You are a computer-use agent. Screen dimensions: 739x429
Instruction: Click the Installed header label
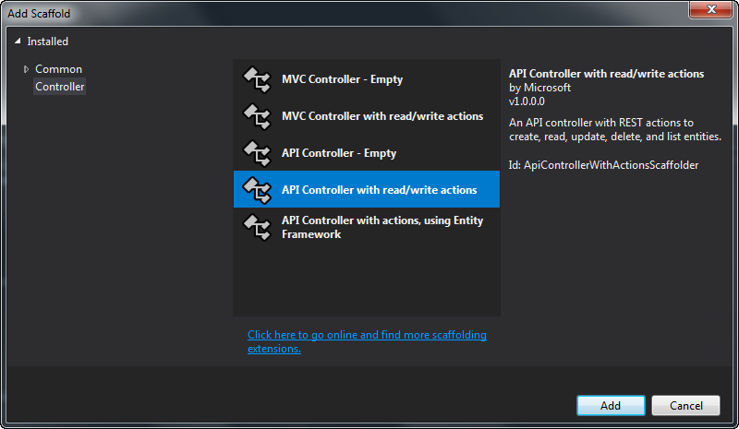coord(47,42)
